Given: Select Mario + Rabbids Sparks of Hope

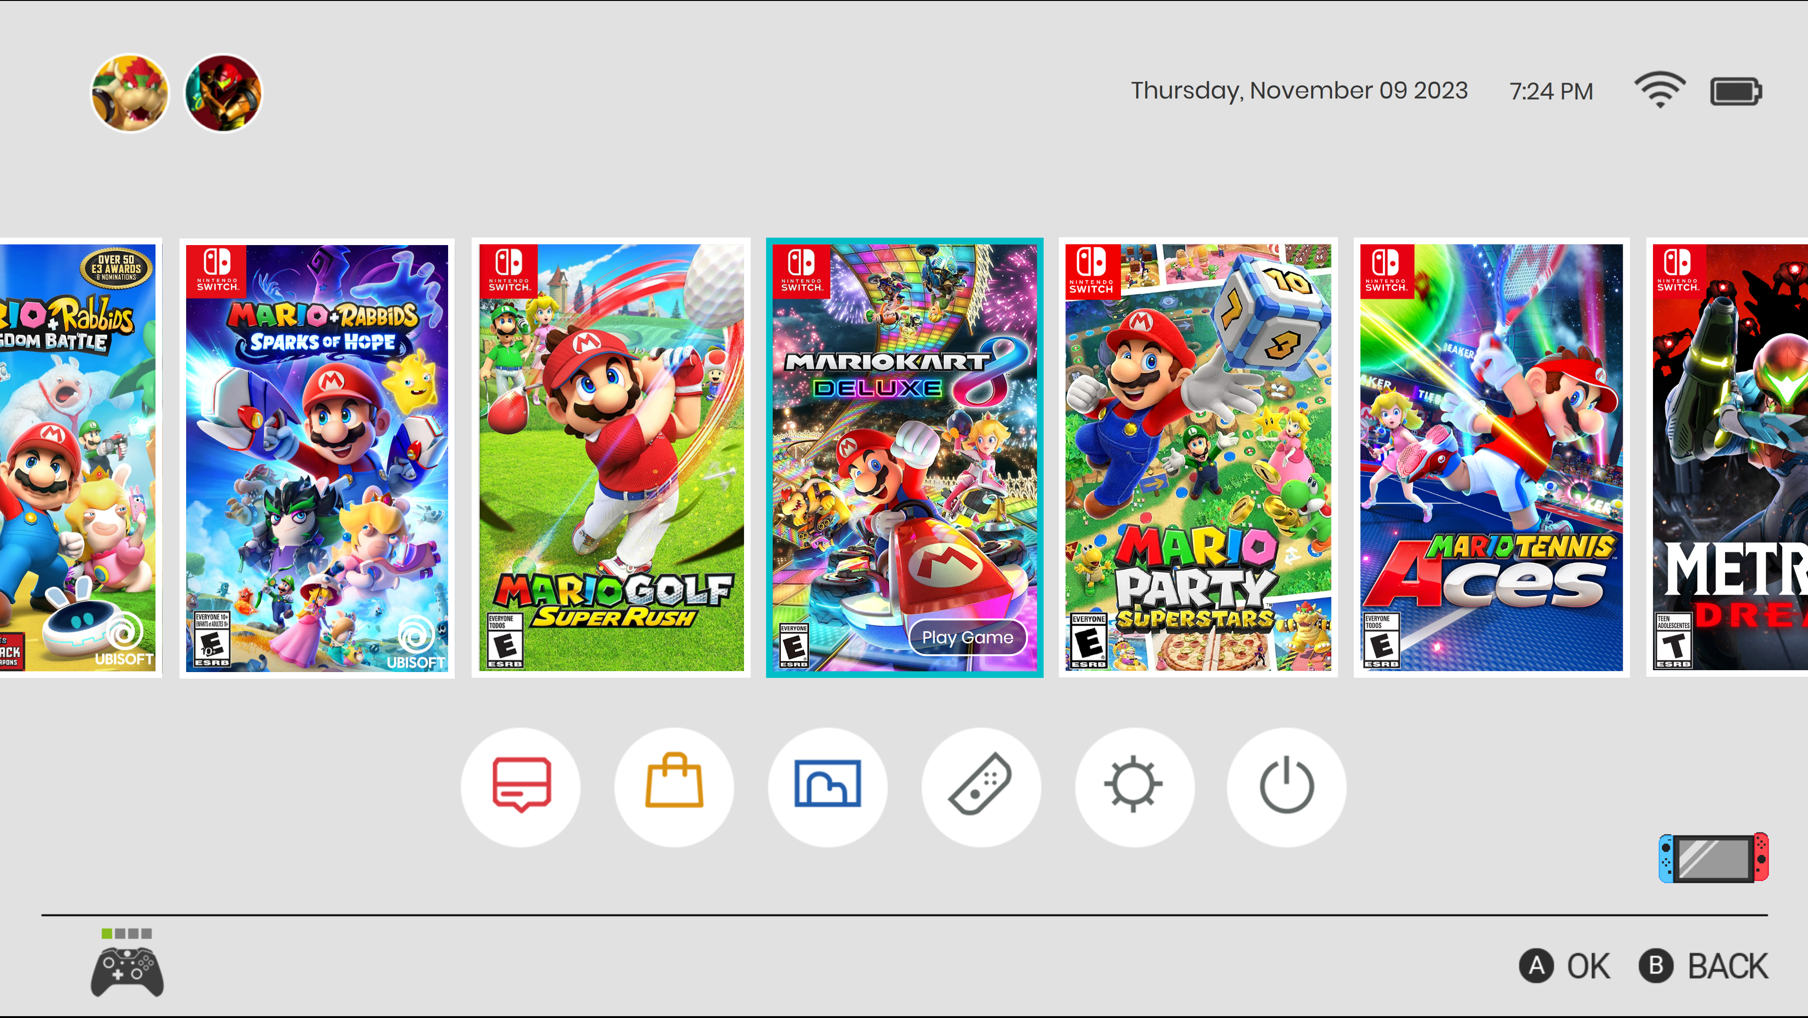Looking at the screenshot, I should point(317,458).
